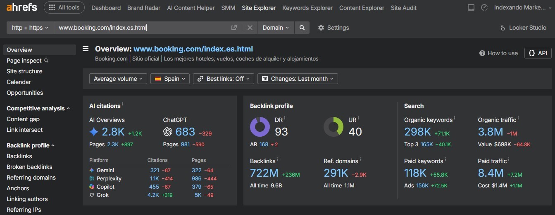Open the Dashboard tab
Image resolution: width=555 pixels, height=215 pixels.
(106, 8)
